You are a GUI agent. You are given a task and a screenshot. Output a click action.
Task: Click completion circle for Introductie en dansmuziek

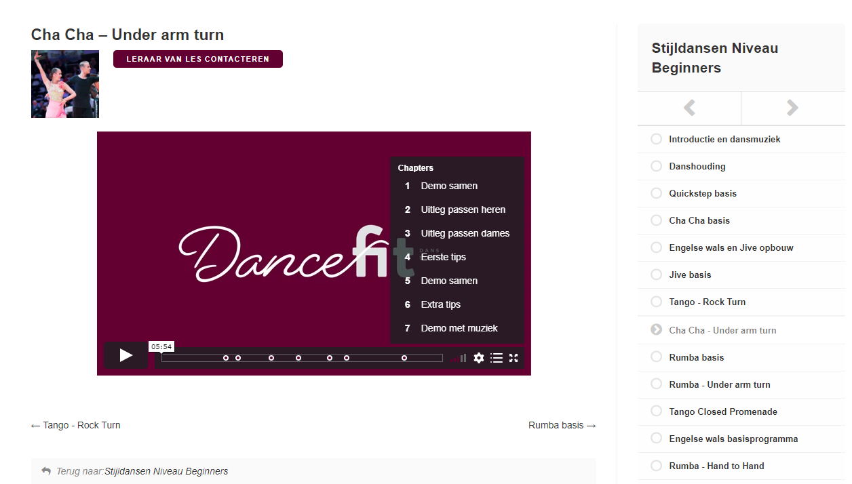pos(656,139)
